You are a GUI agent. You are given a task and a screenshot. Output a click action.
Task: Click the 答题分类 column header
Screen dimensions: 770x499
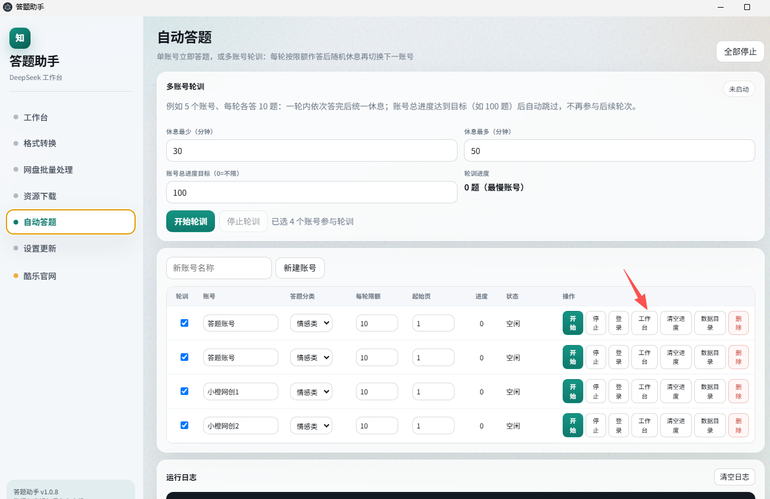point(302,296)
